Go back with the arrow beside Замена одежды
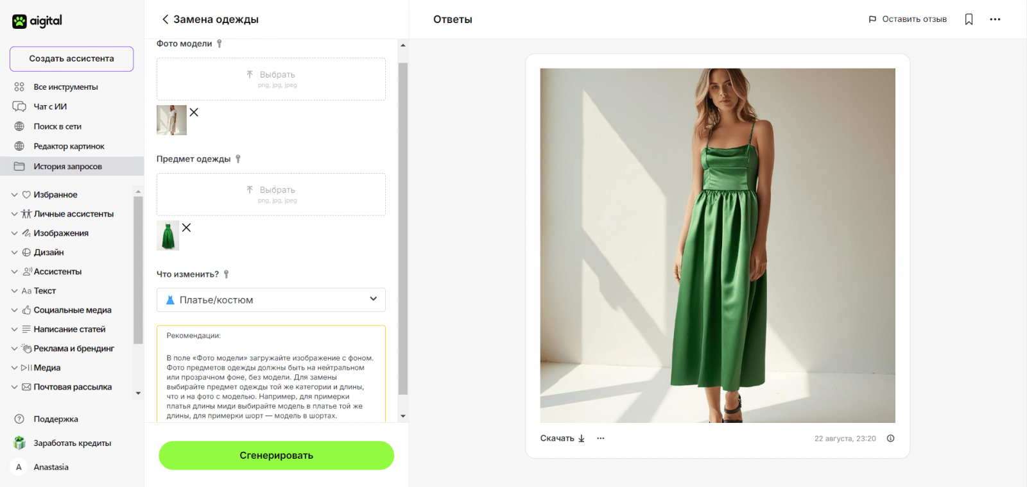 point(165,19)
